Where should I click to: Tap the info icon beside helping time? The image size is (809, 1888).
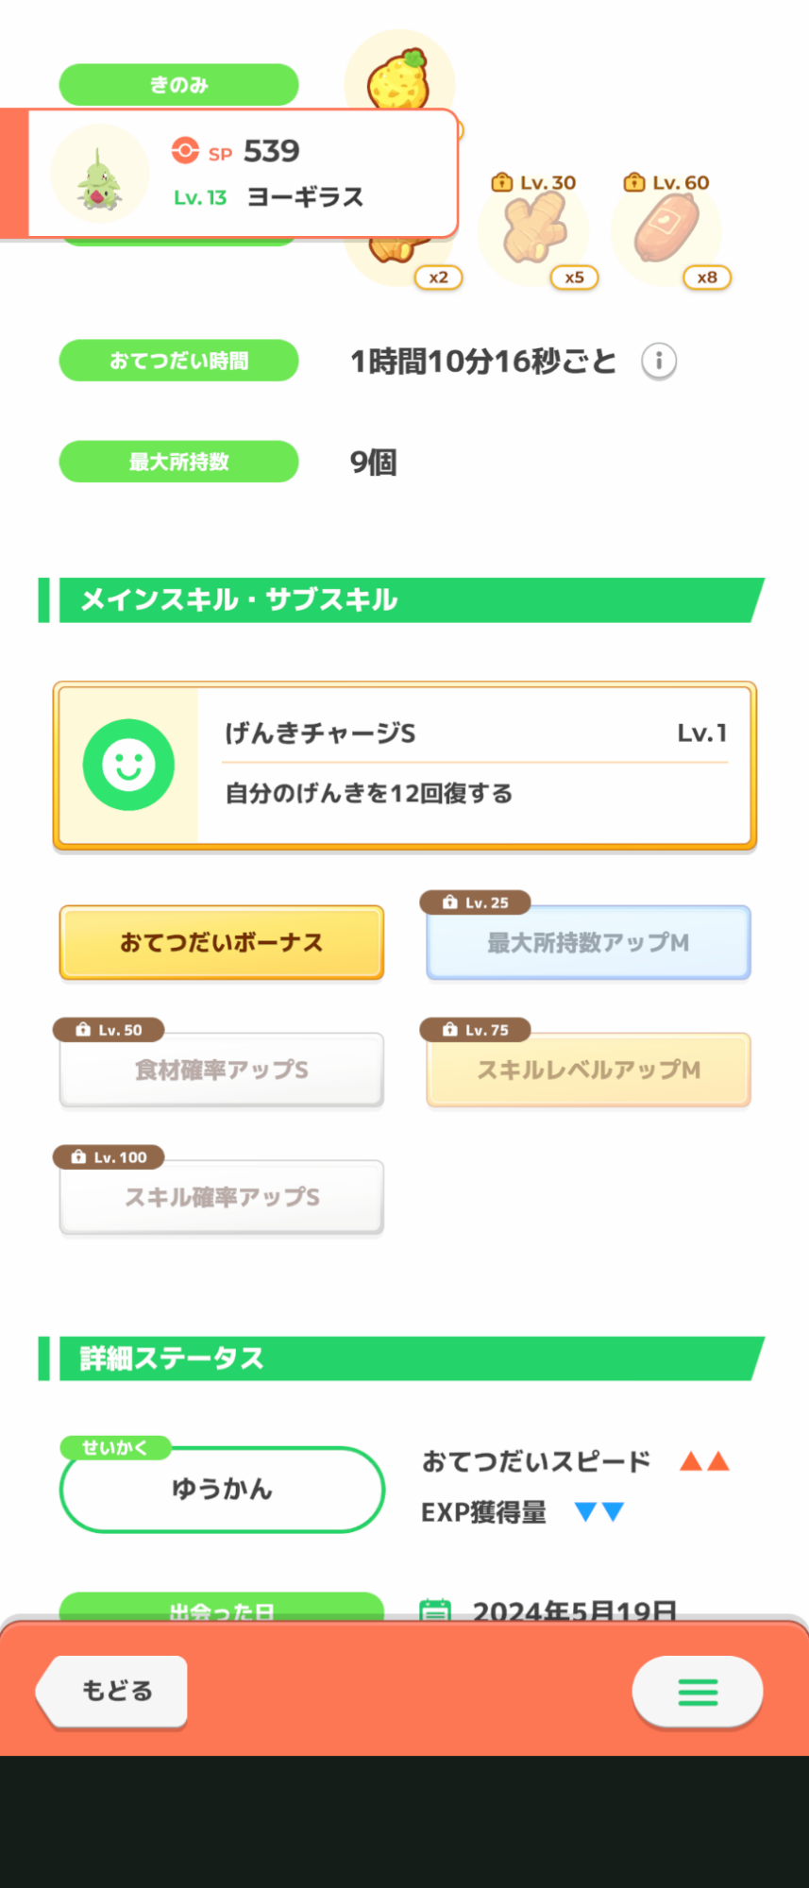659,361
